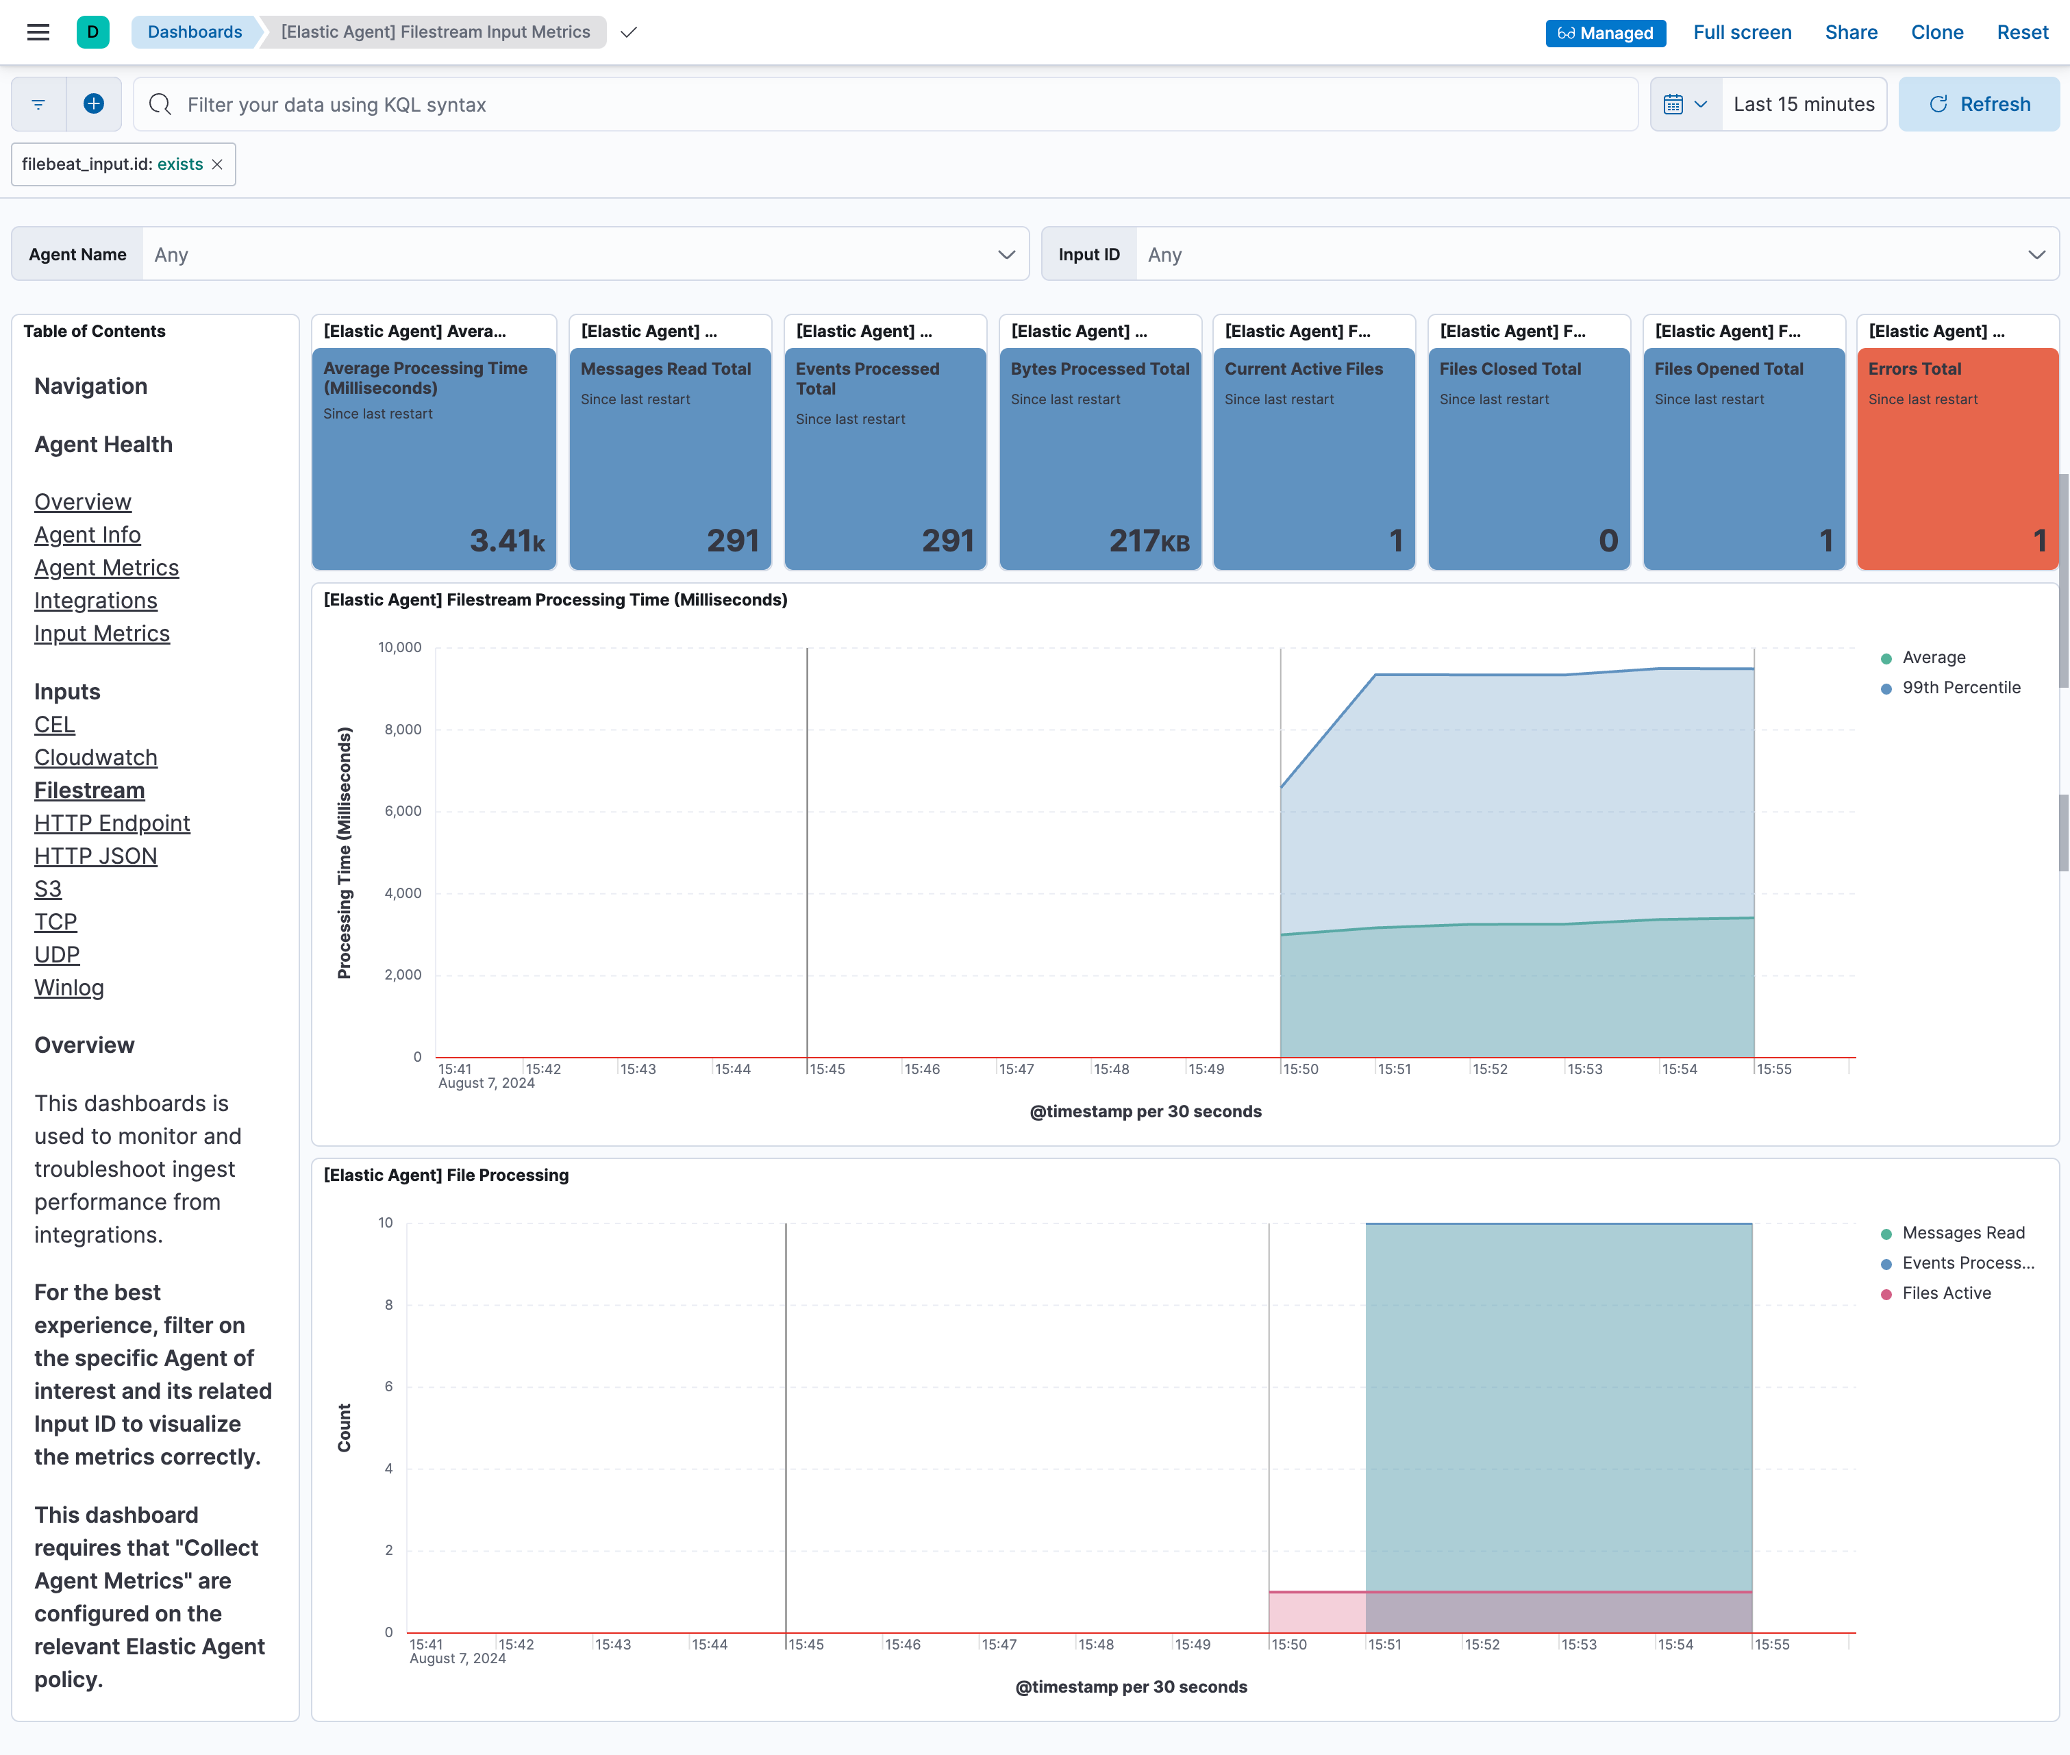This screenshot has height=1755, width=2070.
Task: Toggle Files Active series in legend
Action: (x=1945, y=1293)
